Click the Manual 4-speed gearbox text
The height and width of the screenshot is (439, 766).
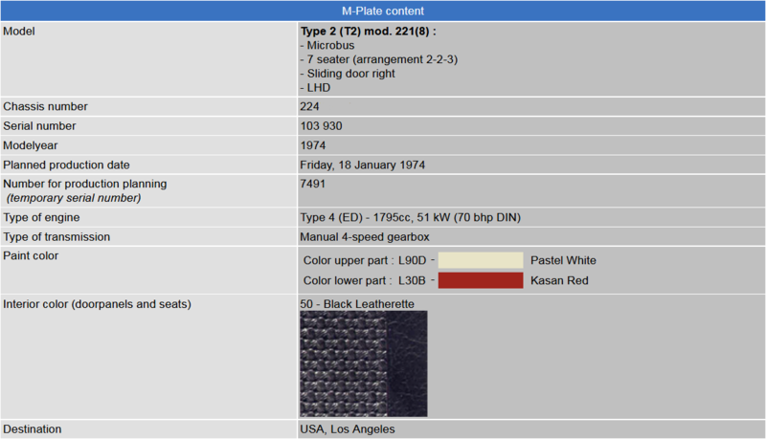(x=363, y=236)
